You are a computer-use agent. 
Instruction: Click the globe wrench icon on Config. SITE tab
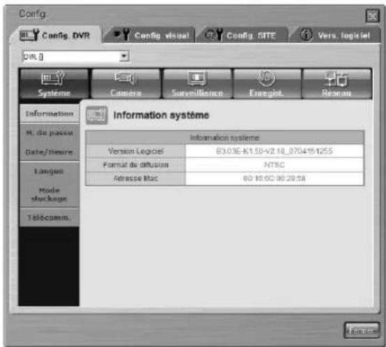pyautogui.click(x=214, y=34)
